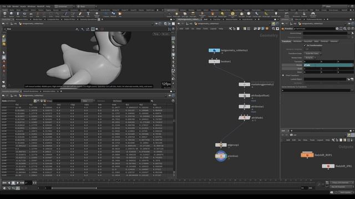Select the File shelf tool
Viewport: 355px width, 199px height.
120,14
